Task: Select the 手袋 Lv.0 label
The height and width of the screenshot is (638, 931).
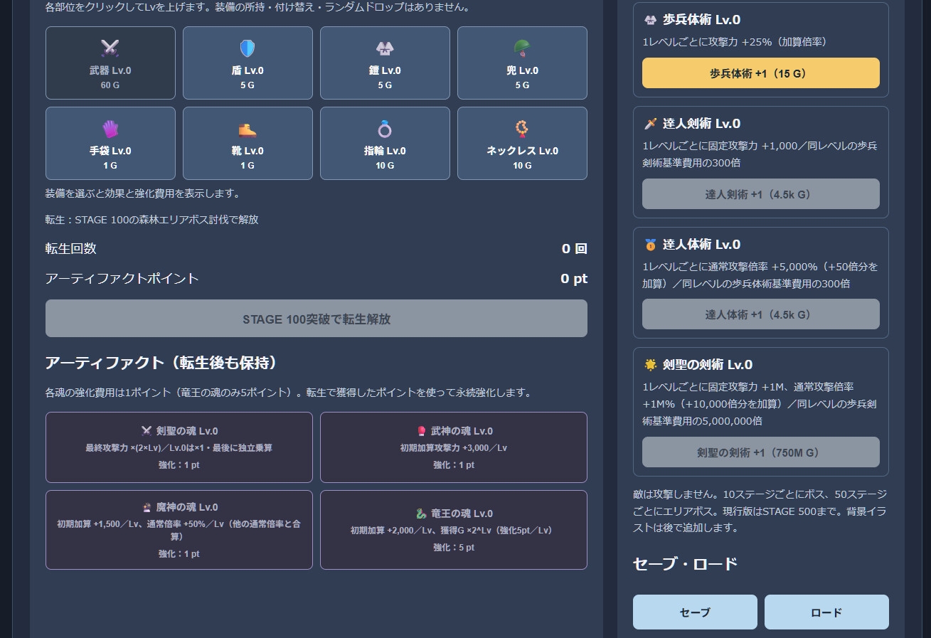Action: (x=110, y=151)
